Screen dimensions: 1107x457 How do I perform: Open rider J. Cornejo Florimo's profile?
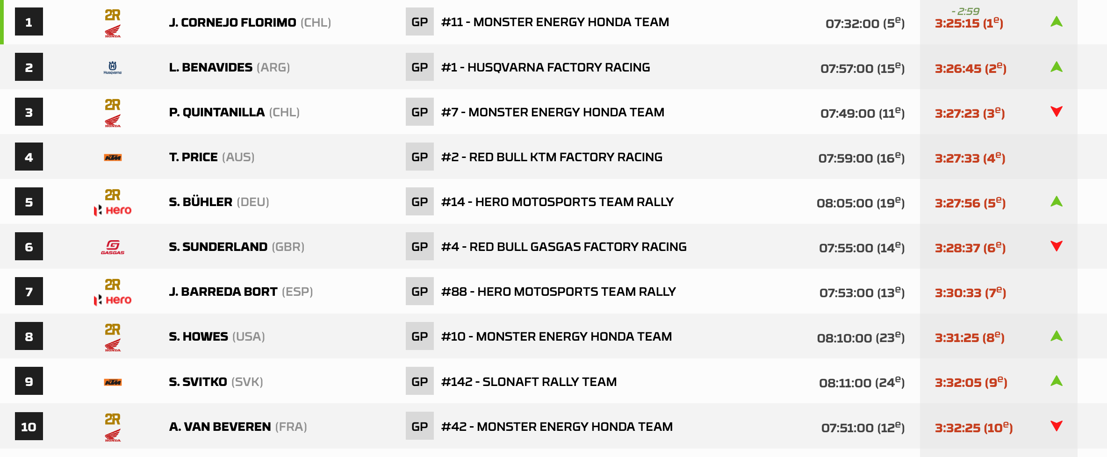(232, 22)
